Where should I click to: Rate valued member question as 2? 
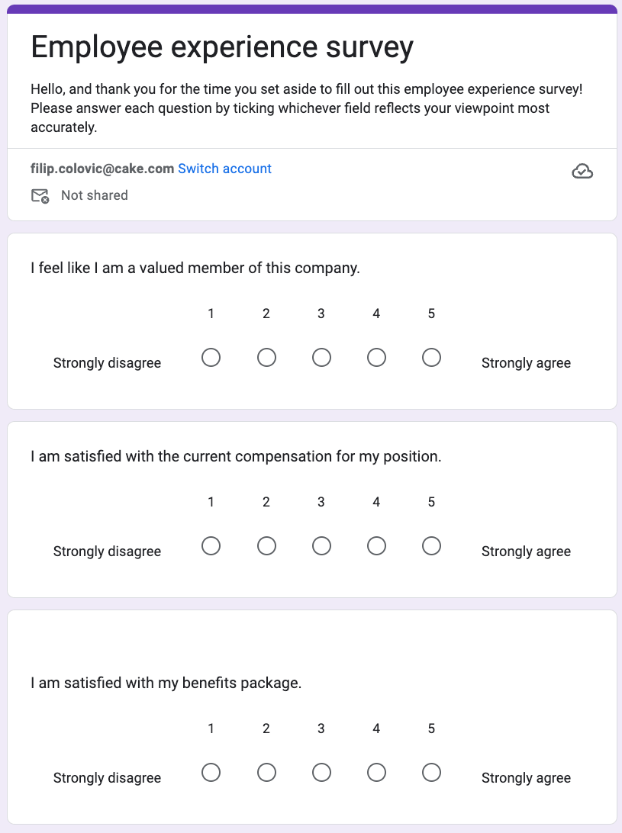click(266, 357)
